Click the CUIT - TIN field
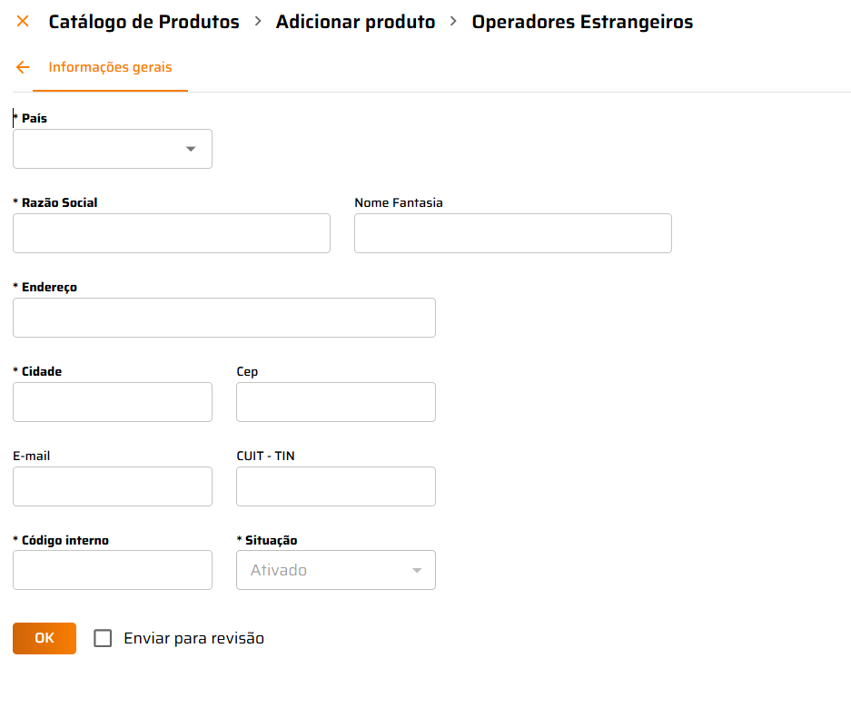This screenshot has height=717, width=851. coord(335,486)
